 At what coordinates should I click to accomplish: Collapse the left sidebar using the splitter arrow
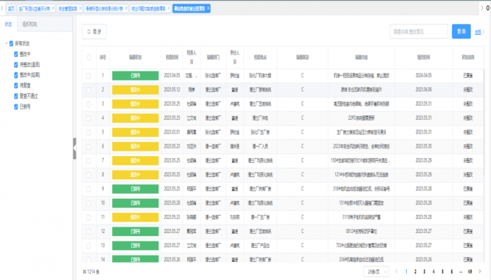tap(75, 148)
